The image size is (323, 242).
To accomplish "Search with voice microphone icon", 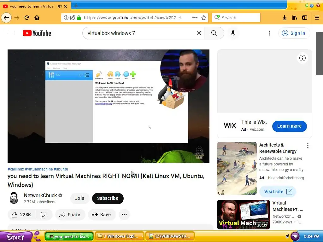I will point(233,33).
